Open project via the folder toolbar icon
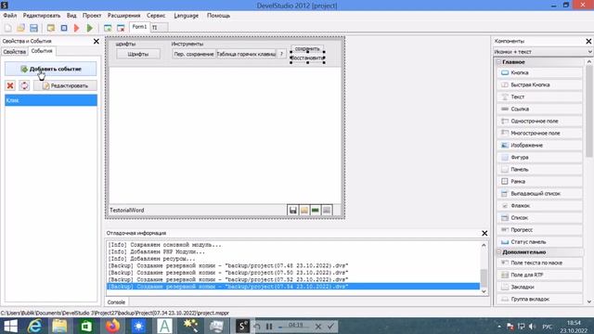The image size is (594, 334). [x=20, y=28]
